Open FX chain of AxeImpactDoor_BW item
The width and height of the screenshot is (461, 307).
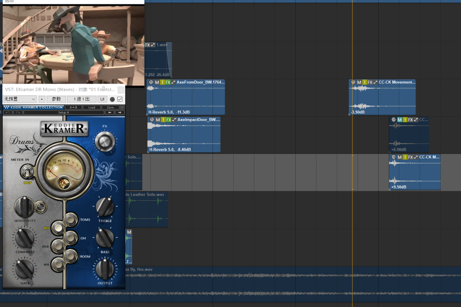[x=169, y=120]
